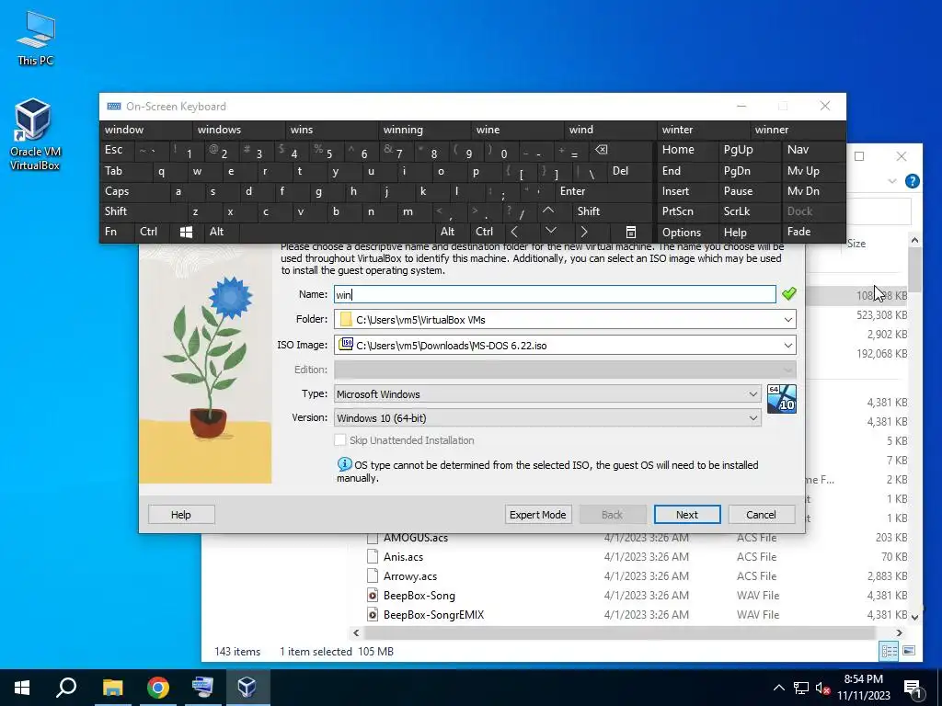Click File Explorer vertical scrollbar down arrow
This screenshot has height=706, width=942.
point(914,617)
